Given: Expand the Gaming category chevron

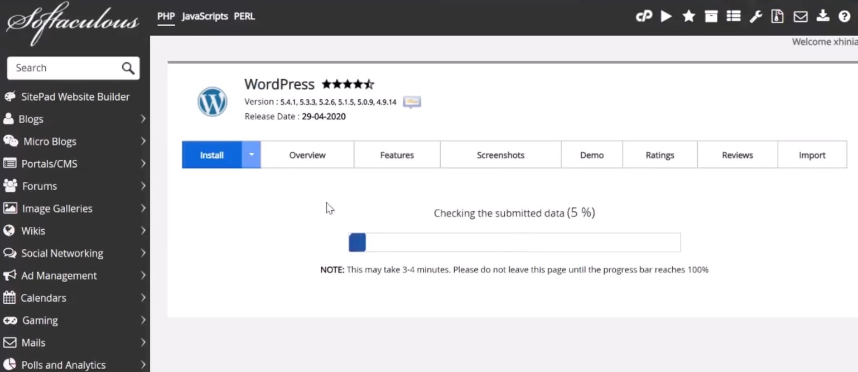Looking at the screenshot, I should pos(143,320).
